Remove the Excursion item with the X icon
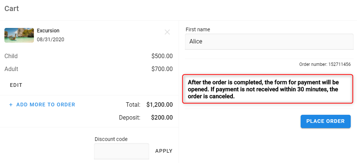 [167, 32]
